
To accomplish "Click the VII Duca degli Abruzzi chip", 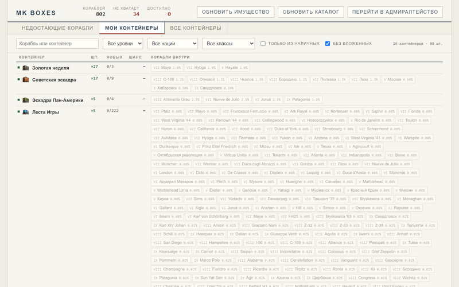I will [x=260, y=164].
